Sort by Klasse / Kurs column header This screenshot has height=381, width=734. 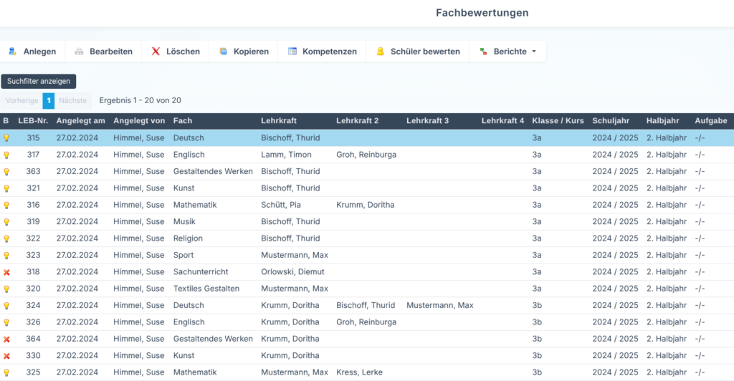pos(558,120)
